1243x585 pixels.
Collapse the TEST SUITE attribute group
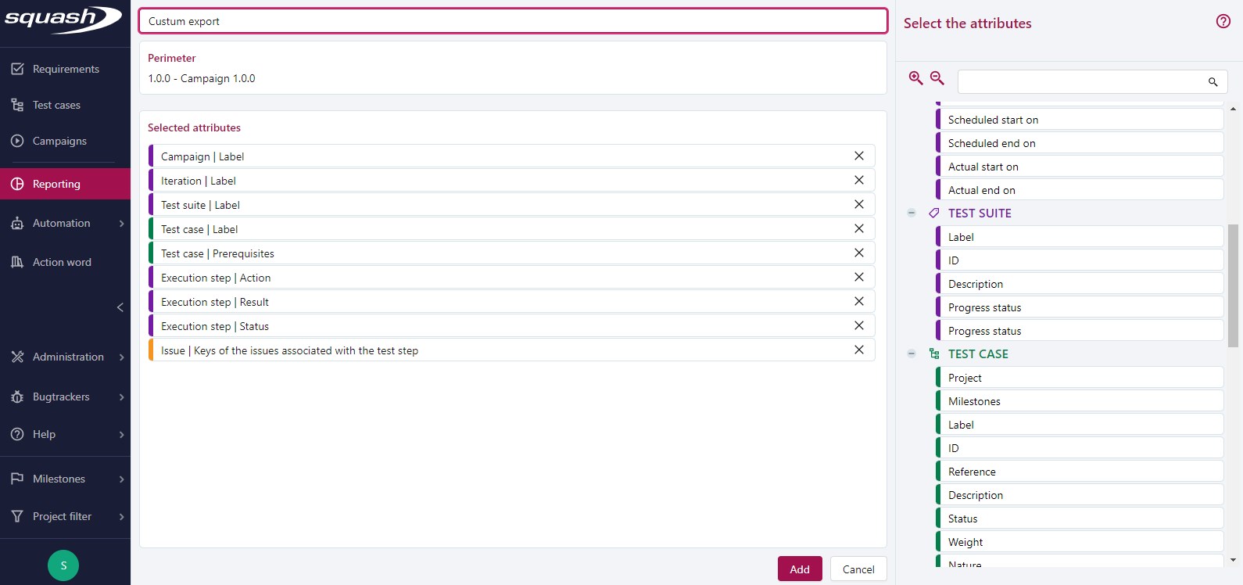coord(912,213)
